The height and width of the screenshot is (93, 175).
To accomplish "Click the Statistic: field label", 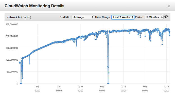I will [x=65, y=17].
